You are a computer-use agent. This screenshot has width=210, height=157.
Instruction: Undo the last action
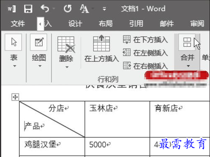coord(45,9)
